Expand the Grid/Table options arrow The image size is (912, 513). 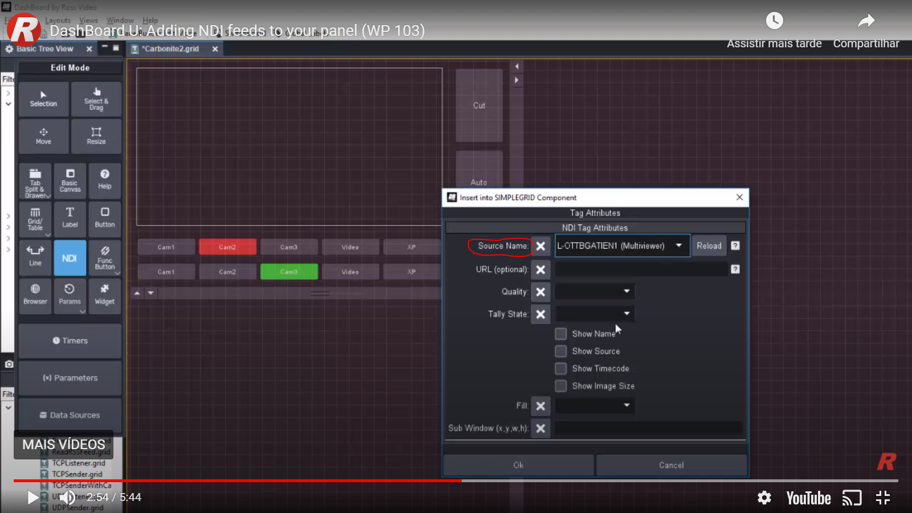pos(48,235)
